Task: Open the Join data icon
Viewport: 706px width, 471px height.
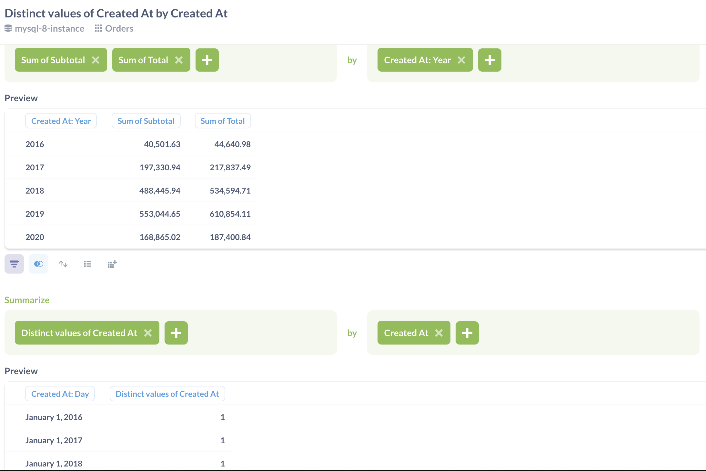Action: pos(38,264)
